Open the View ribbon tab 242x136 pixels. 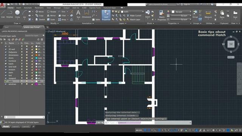(x=49, y=8)
